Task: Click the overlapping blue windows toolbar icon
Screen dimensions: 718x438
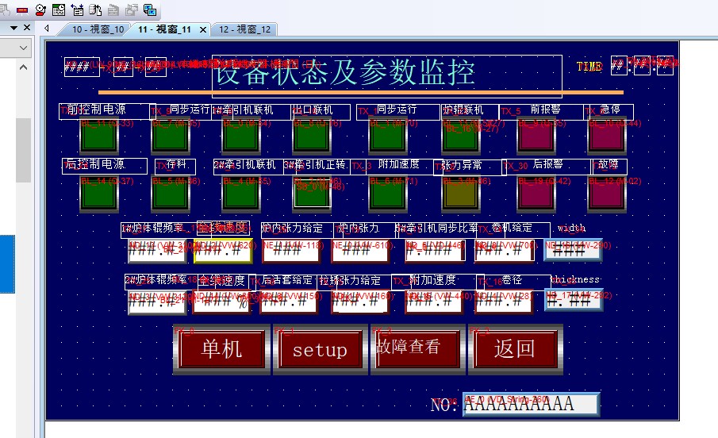Action: coord(149,10)
